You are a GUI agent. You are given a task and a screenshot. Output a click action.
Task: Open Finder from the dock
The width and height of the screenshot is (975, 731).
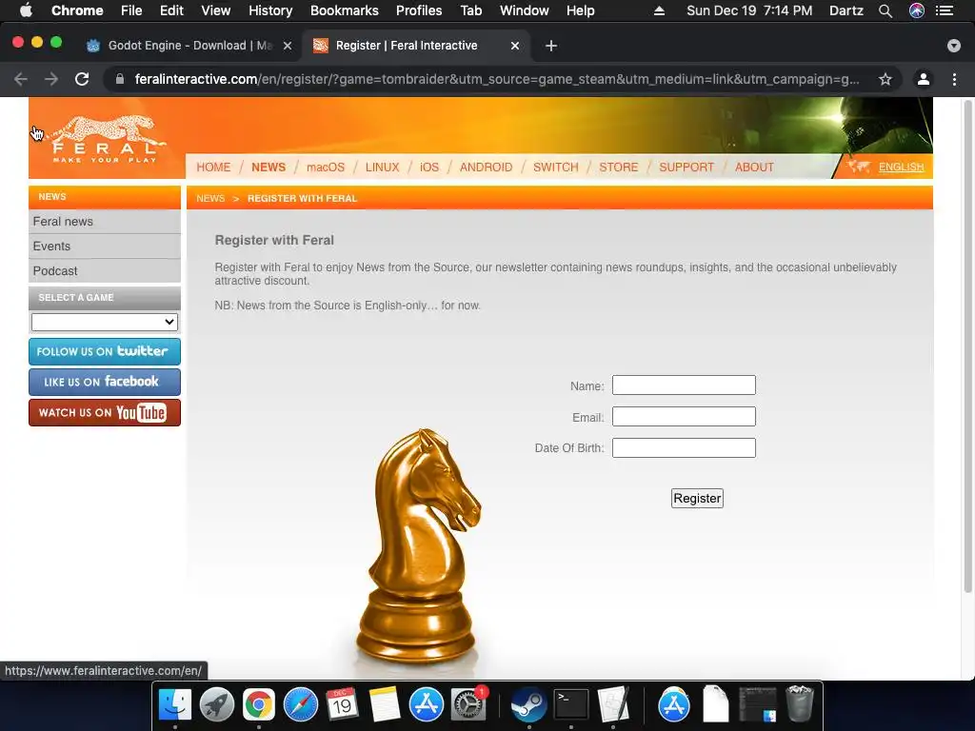pos(175,704)
